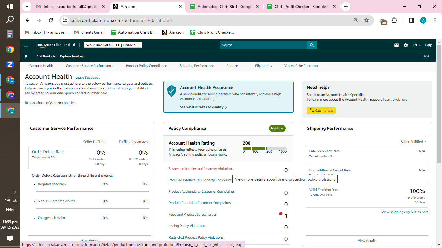Open the Negative feedback link
Viewport: 442px width, 248px height.
pyautogui.click(x=52, y=184)
